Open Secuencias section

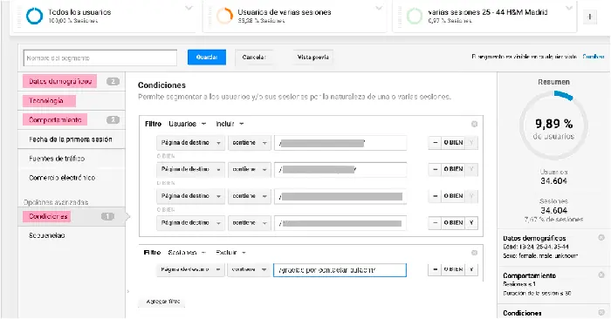click(x=47, y=235)
